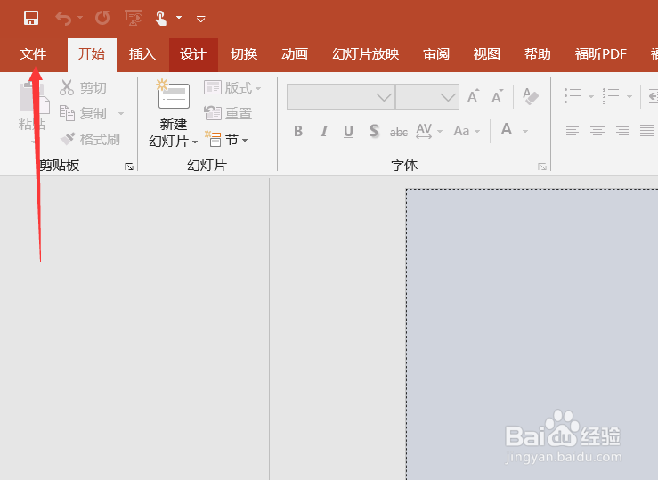Toggle Underline formatting
The image size is (658, 480).
coord(348,131)
